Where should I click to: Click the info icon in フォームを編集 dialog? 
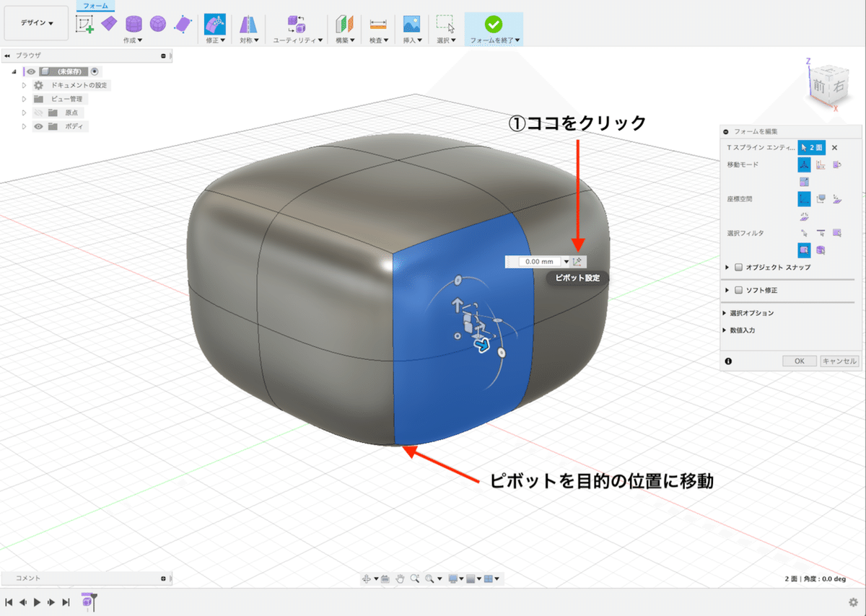[727, 361]
